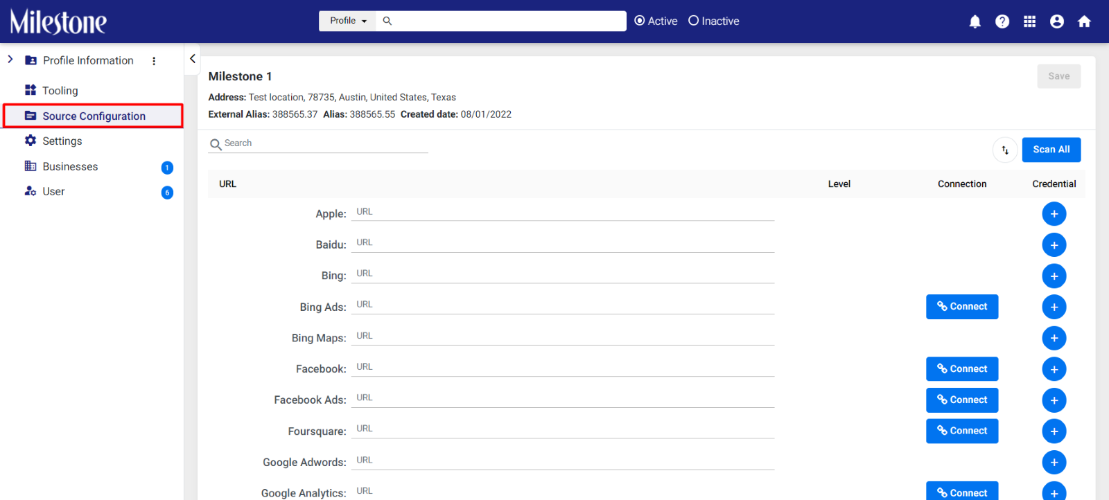Click the Facebook Ads URL field
1109x500 pixels.
click(x=563, y=398)
